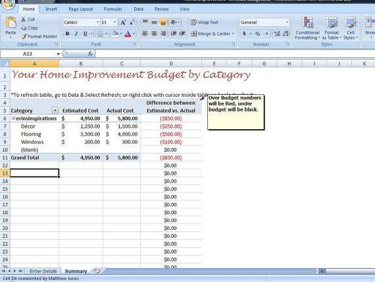Select column D header
The width and height of the screenshot is (375, 282).
[171, 63]
